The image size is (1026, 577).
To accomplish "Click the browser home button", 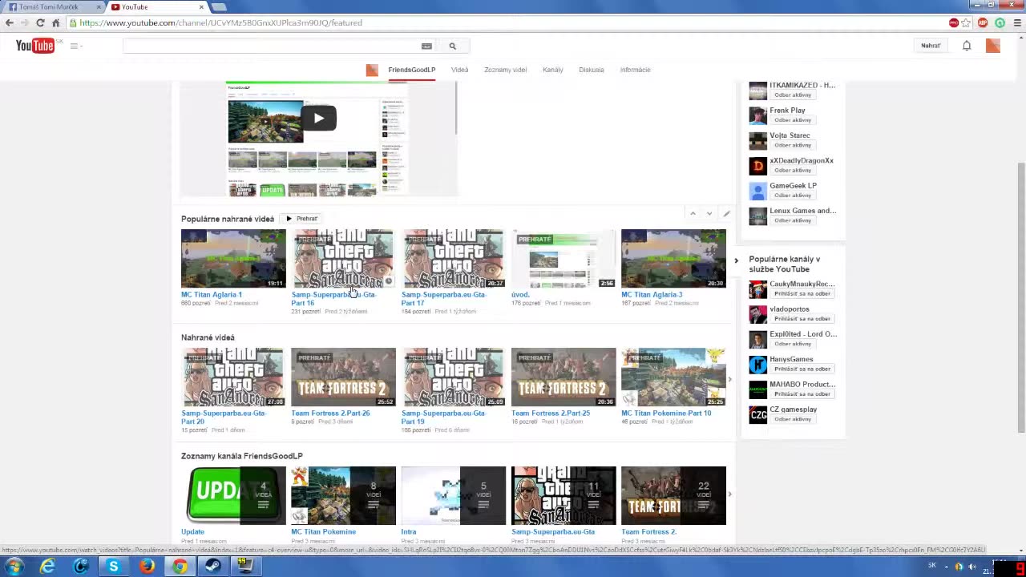I will (55, 22).
